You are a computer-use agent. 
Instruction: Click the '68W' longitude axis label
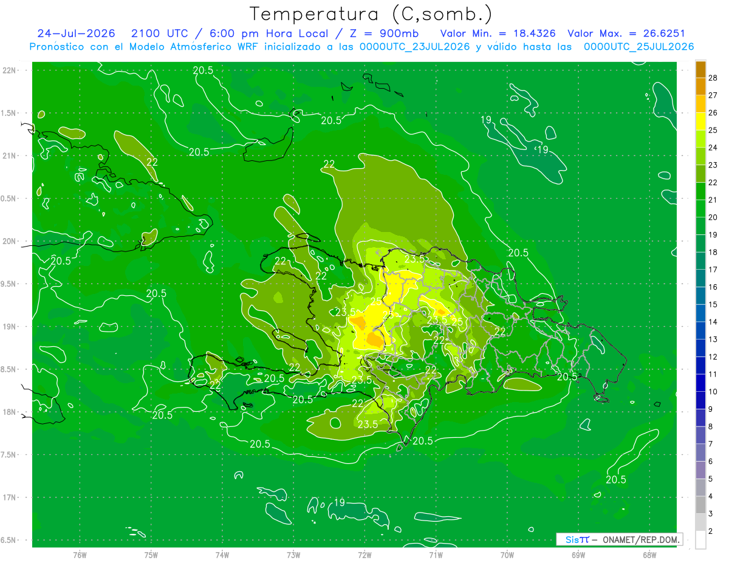(x=649, y=554)
